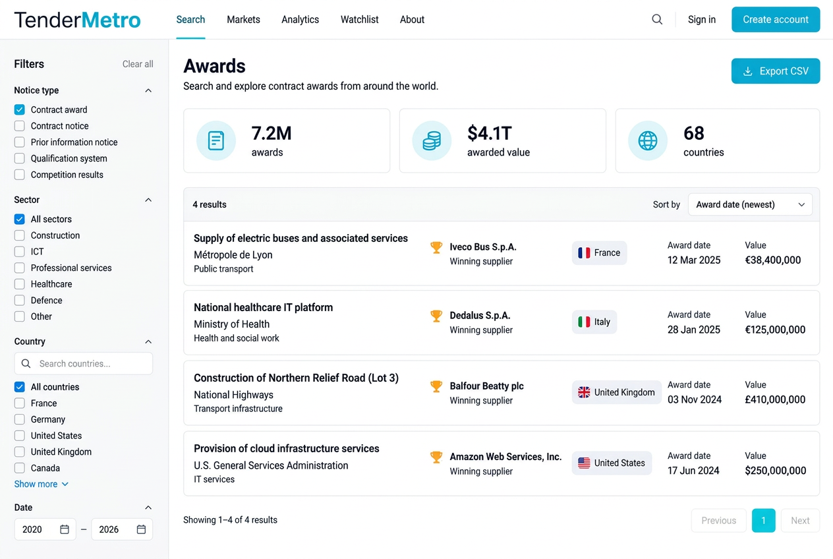Click the Italy flag badge
Screen dimensions: 833x559
coord(594,322)
